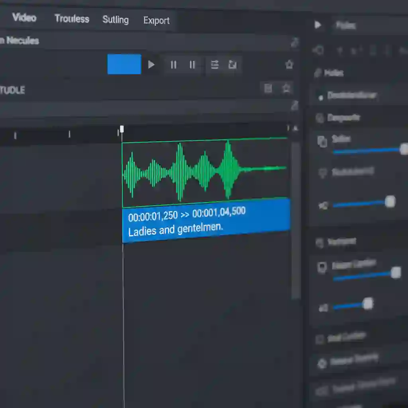The image size is (408, 408).
Task: Click the document icon in the STUDLE row
Action: point(268,88)
